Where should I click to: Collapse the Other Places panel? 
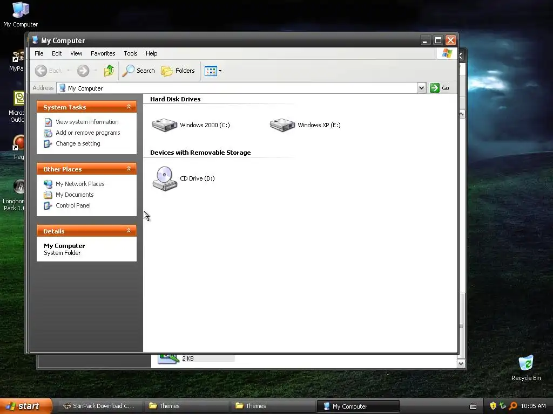point(129,169)
